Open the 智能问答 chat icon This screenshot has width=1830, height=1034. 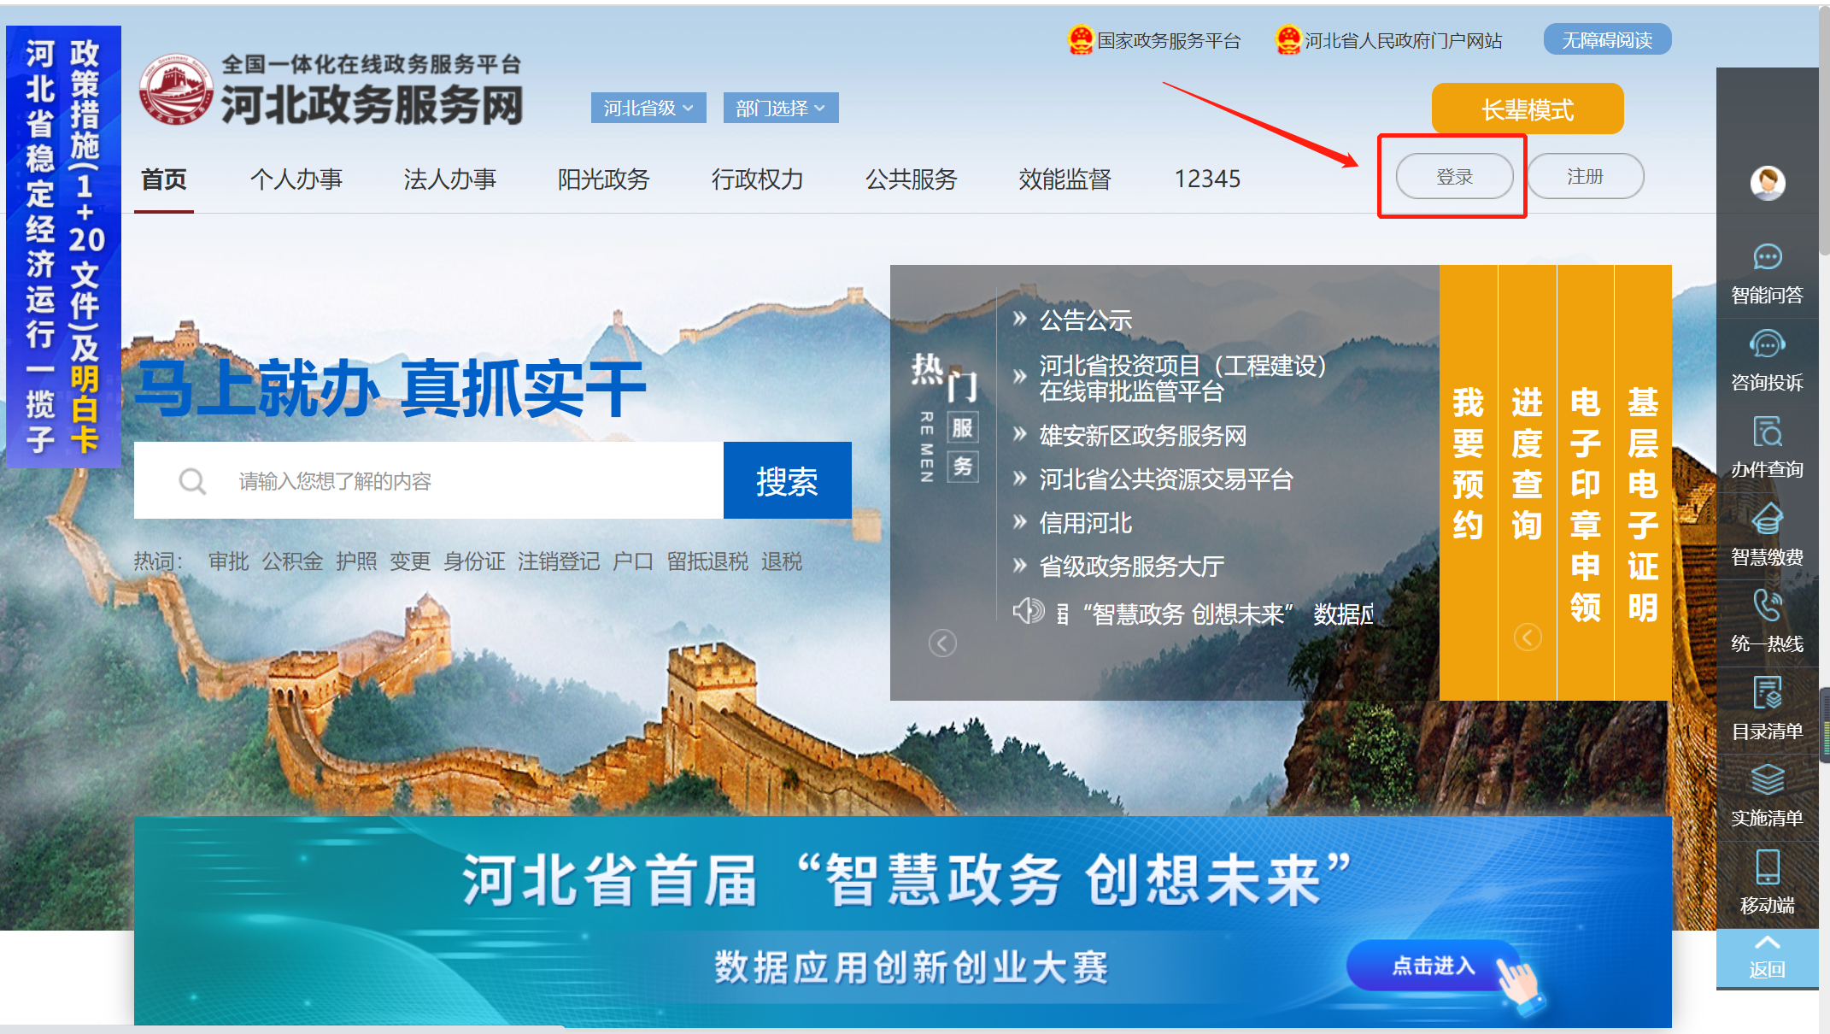(1767, 256)
